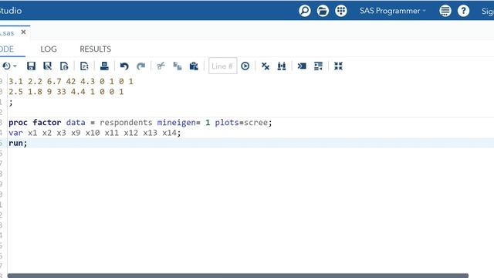Open the SAS Programmer perspective dropdown
This screenshot has height=278, width=494.
point(393,11)
